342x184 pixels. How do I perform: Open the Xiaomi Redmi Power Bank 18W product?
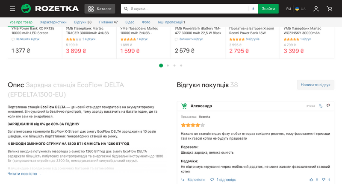[x=251, y=31]
